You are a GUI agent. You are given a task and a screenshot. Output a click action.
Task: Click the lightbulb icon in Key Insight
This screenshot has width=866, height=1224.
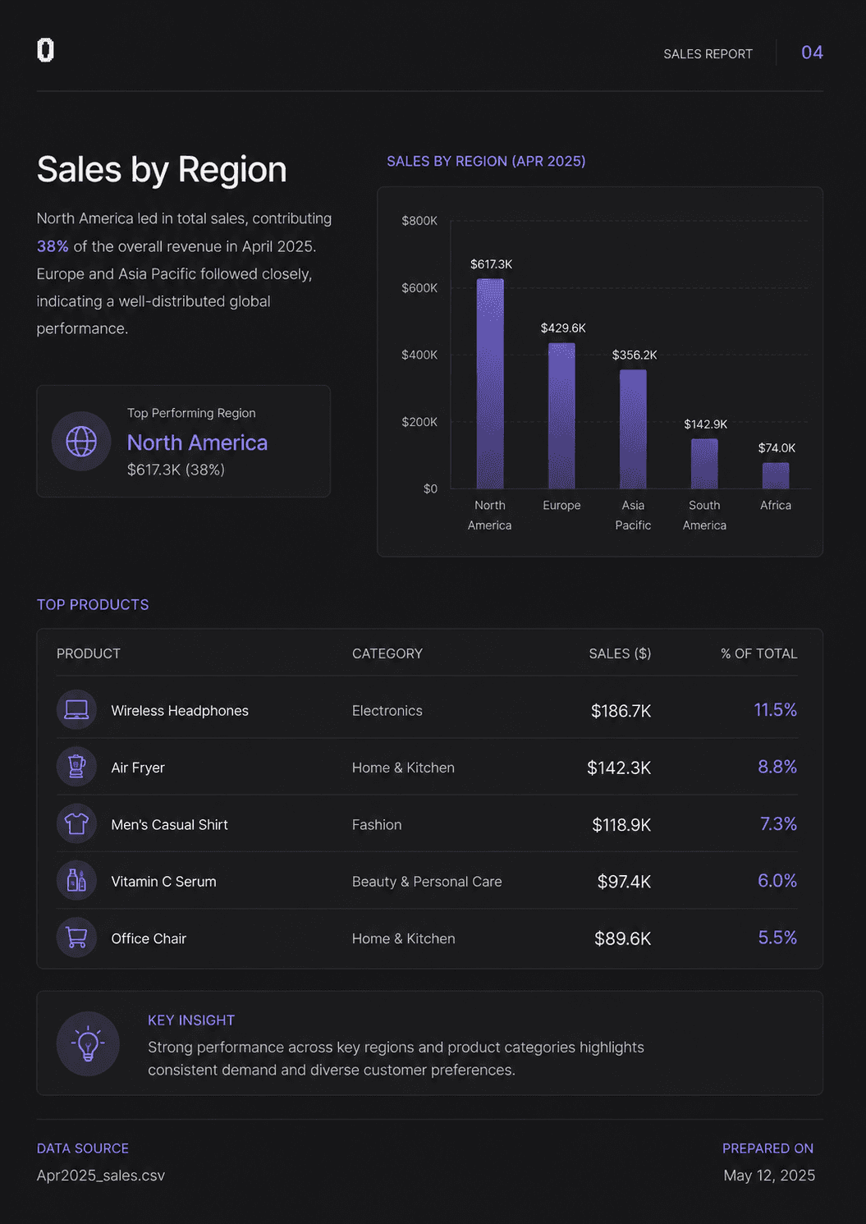point(88,1043)
